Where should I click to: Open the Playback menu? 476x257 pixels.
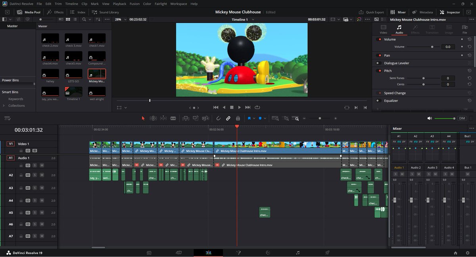pyautogui.click(x=119, y=4)
